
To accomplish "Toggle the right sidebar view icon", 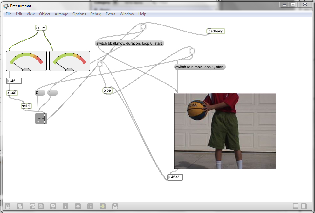I will [x=304, y=206].
